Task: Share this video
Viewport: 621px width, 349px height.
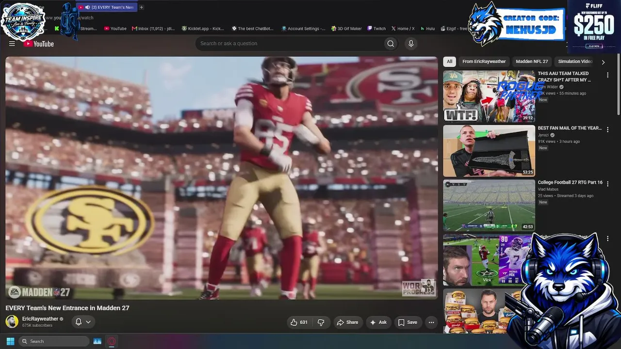Action: [347, 322]
